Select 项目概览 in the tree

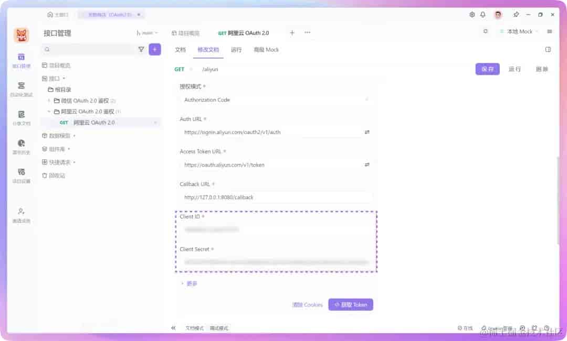pos(56,65)
